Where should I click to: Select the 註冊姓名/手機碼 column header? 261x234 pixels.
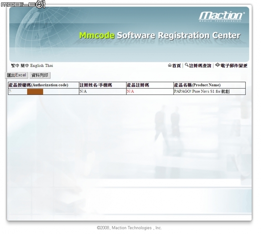(103, 85)
